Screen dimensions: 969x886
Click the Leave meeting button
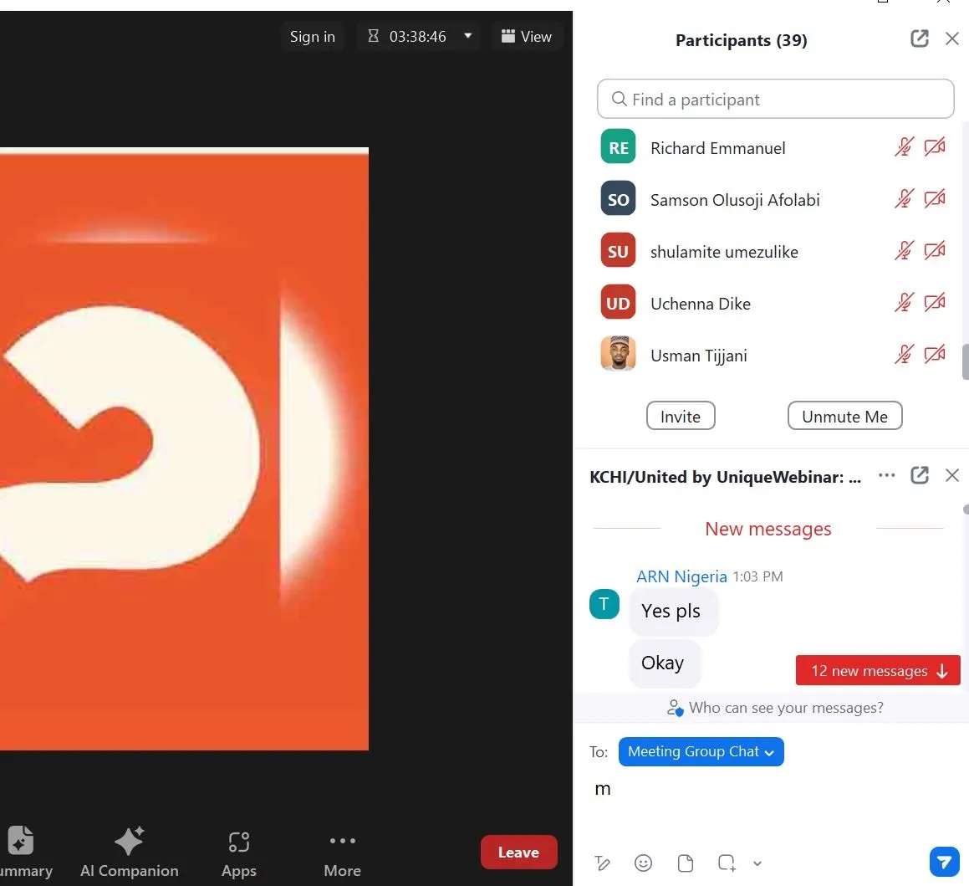(518, 852)
